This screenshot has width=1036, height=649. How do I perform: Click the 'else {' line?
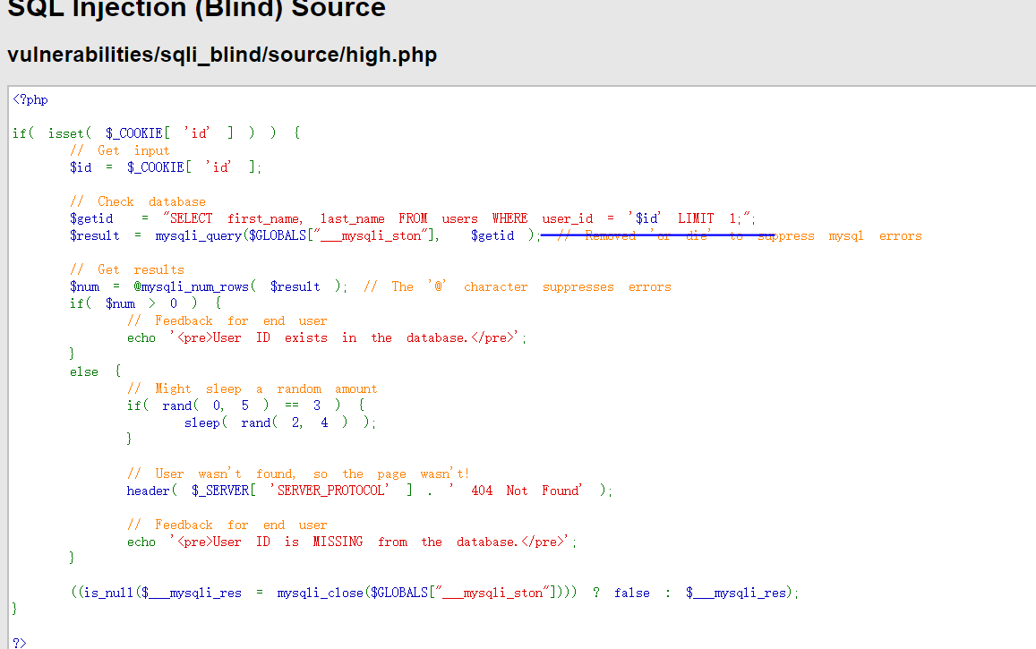click(95, 371)
